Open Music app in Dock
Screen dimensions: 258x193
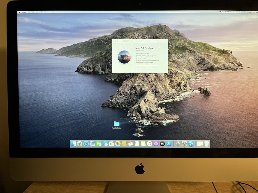pos(150,144)
